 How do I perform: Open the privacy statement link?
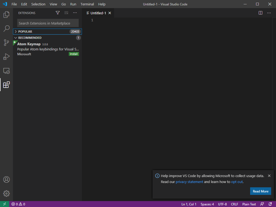click(189, 182)
